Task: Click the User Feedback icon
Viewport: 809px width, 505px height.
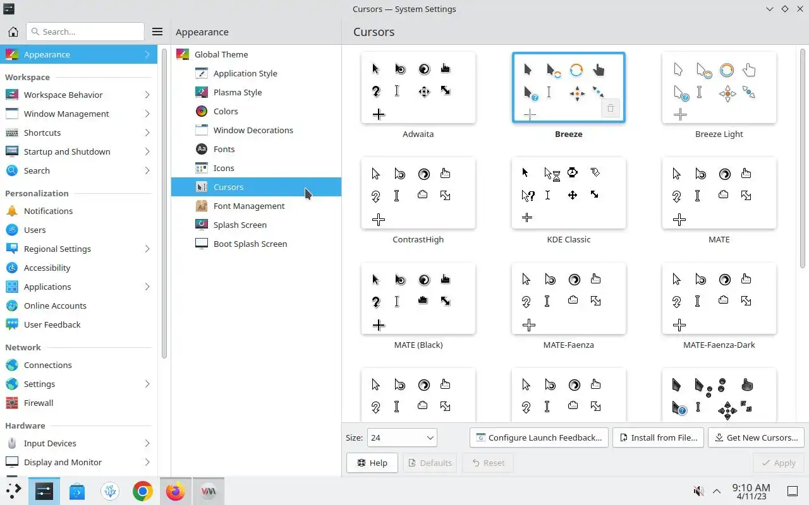Action: tap(12, 324)
